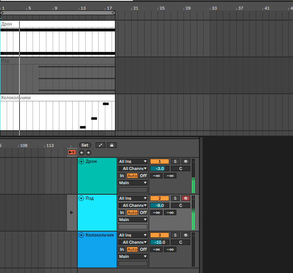
Task: Toggle track 2 activator for Пэд
Action: click(x=160, y=198)
